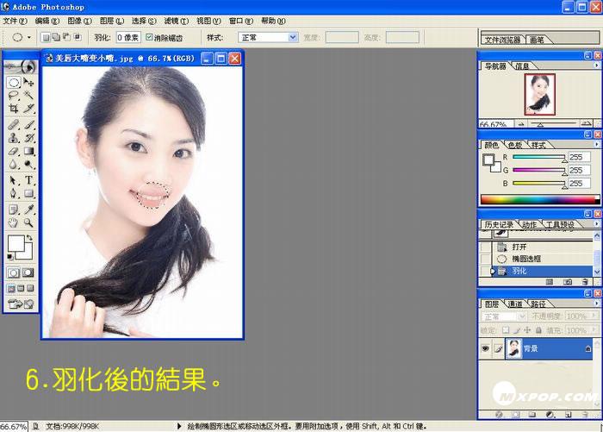The width and height of the screenshot is (603, 432).
Task: Select the Crop tool
Action: coord(14,108)
